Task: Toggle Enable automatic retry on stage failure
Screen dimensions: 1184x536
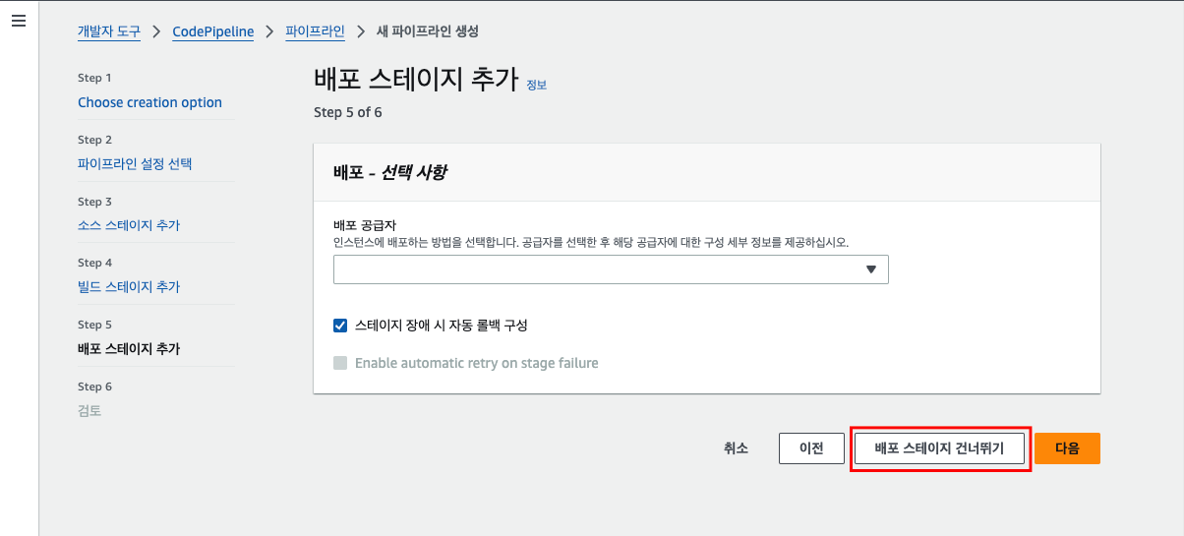Action: pyautogui.click(x=341, y=363)
